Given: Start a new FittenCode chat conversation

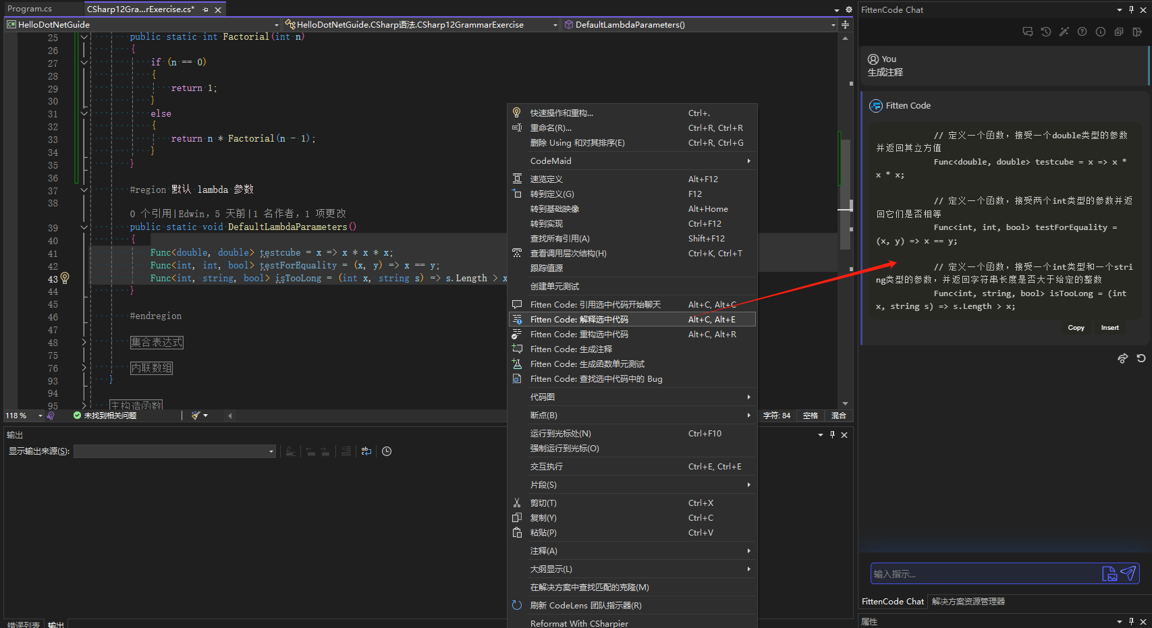Looking at the screenshot, I should point(1027,32).
